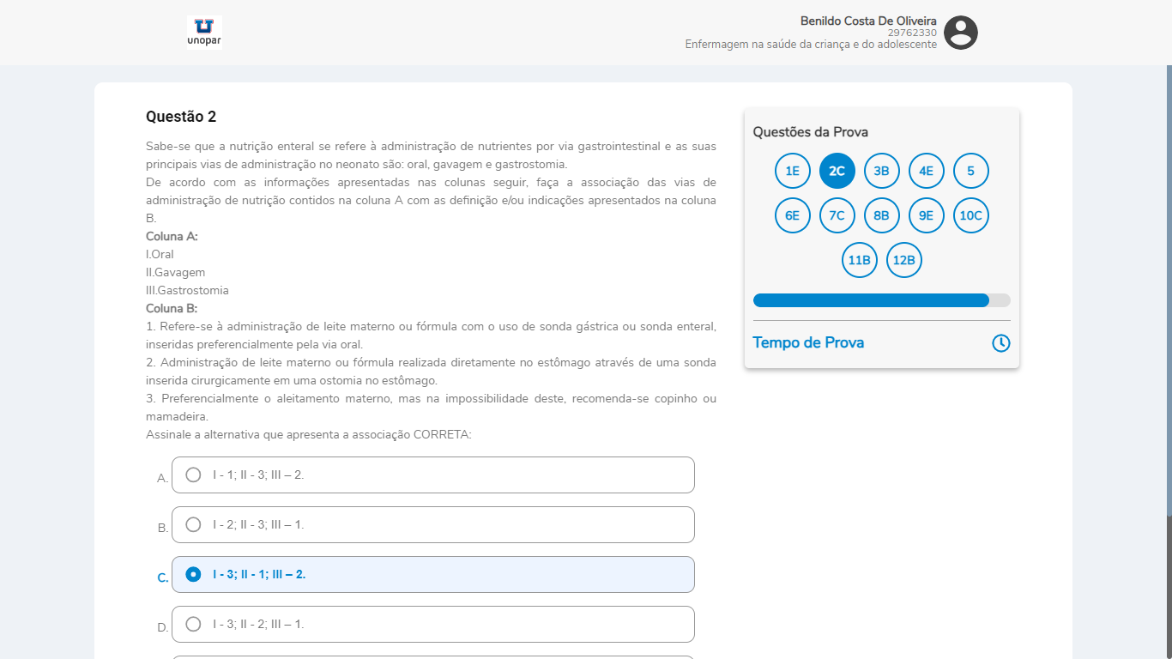Choose answer B: I-2; II-3; III-1
This screenshot has height=659, width=1172.
[194, 524]
